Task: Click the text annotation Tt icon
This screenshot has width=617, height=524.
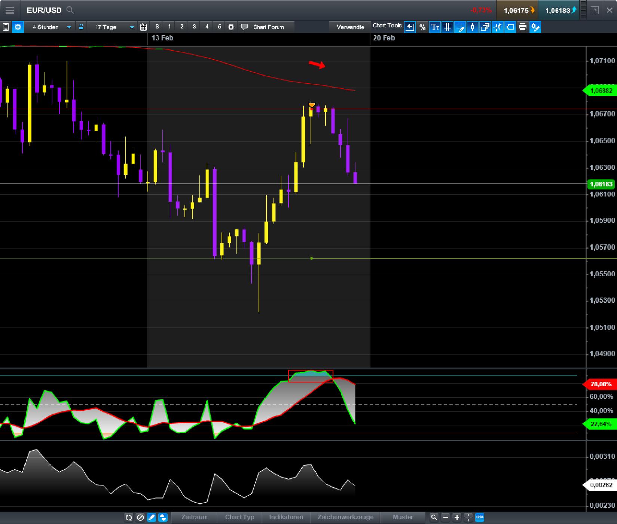Action: [x=435, y=27]
